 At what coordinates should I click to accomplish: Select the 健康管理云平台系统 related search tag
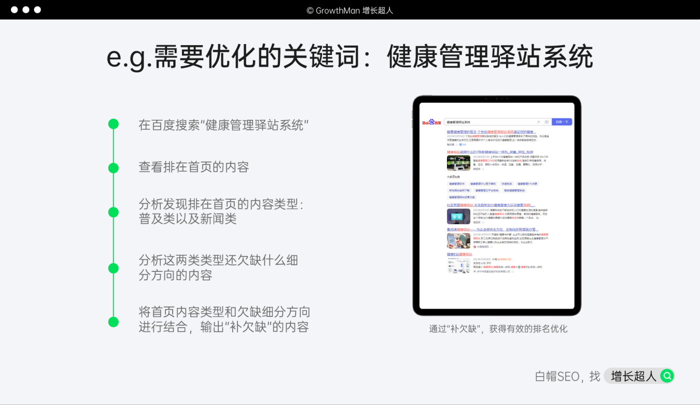(x=486, y=190)
